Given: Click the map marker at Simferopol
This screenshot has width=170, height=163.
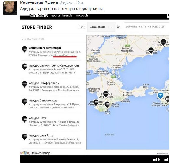Looking at the screenshot, I should tap(106, 94).
